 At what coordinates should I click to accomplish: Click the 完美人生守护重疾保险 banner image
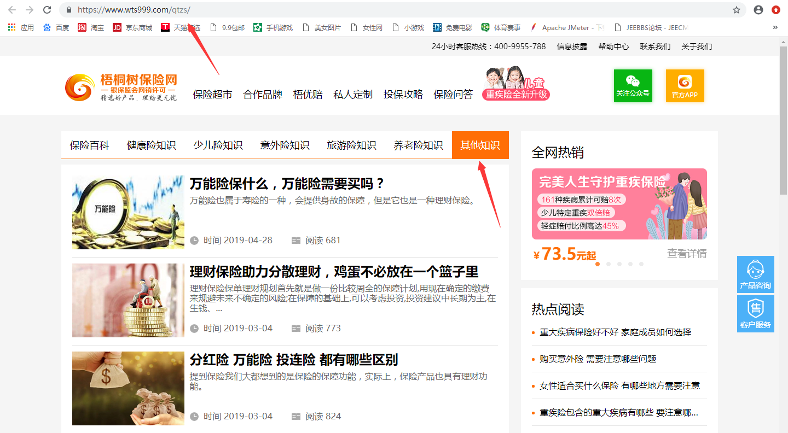click(619, 204)
